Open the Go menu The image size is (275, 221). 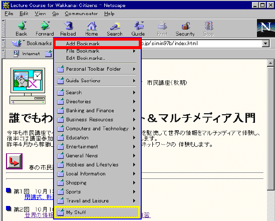(56, 14)
